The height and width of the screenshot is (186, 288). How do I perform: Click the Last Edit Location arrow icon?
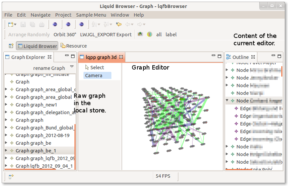[118, 24]
